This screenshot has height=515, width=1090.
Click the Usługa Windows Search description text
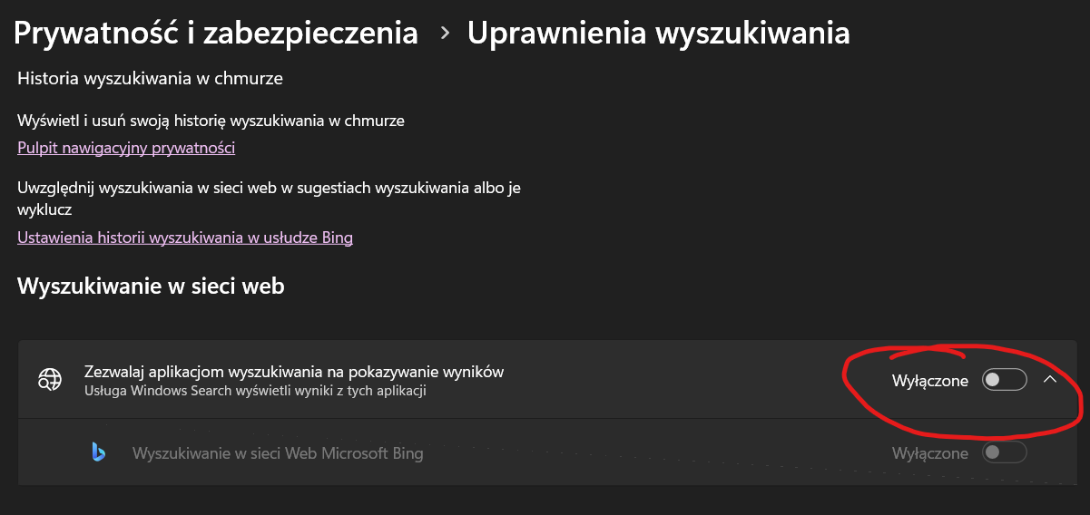[x=255, y=392]
